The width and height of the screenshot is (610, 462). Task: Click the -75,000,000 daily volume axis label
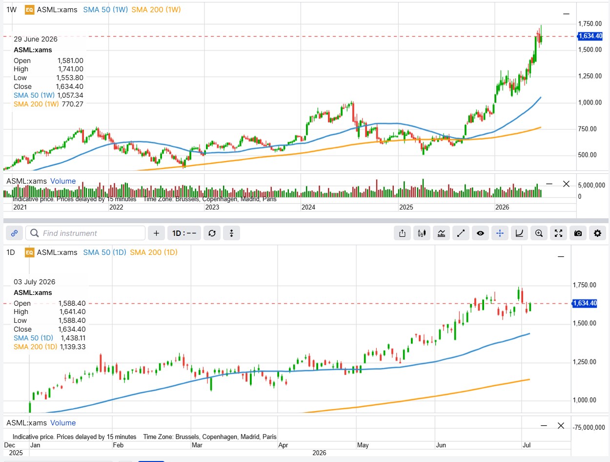coord(590,427)
